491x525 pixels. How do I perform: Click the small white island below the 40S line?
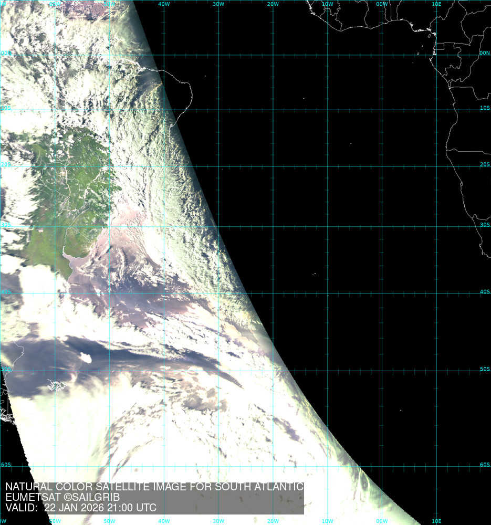coord(328,296)
